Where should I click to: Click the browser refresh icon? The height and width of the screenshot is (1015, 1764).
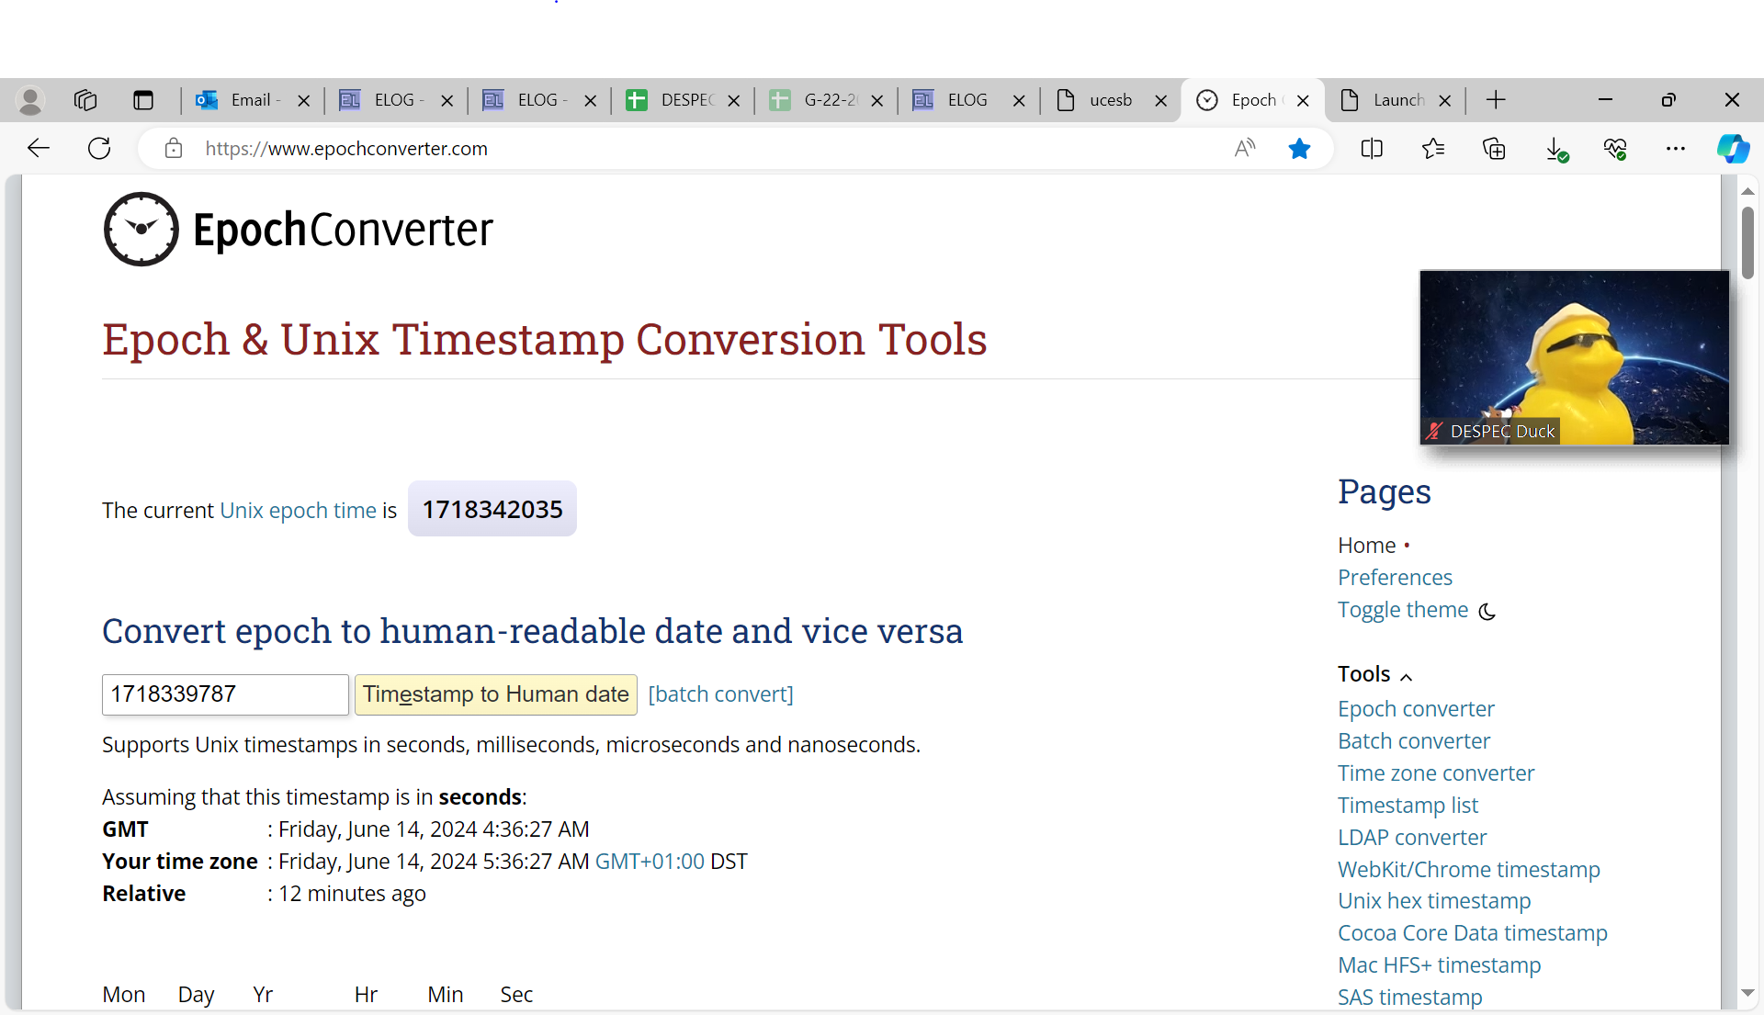coord(99,149)
